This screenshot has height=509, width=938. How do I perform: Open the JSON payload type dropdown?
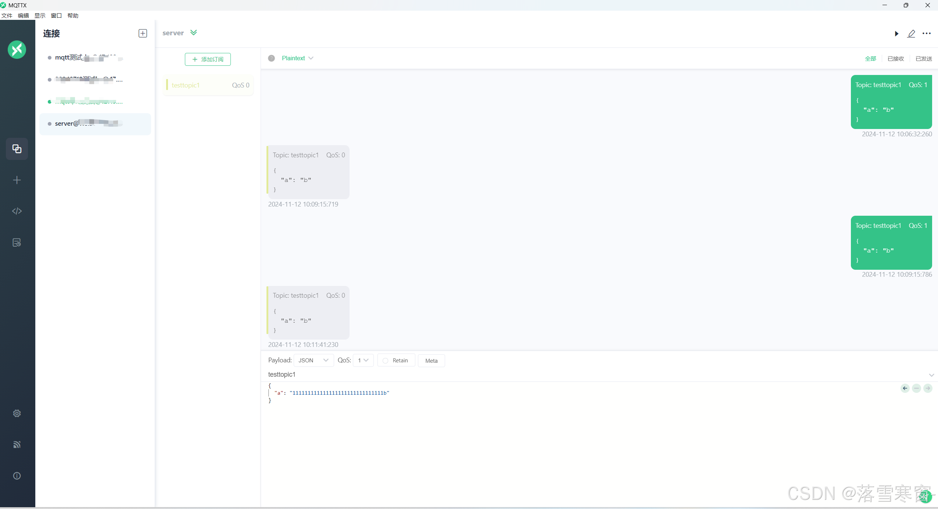pyautogui.click(x=314, y=360)
